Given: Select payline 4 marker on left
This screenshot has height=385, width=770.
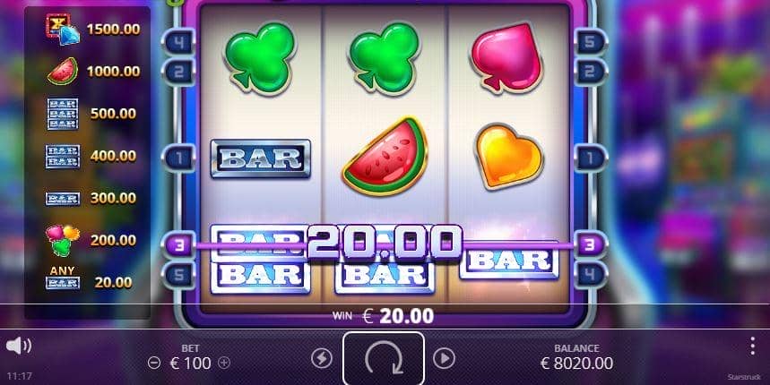Looking at the screenshot, I should coord(178,43).
